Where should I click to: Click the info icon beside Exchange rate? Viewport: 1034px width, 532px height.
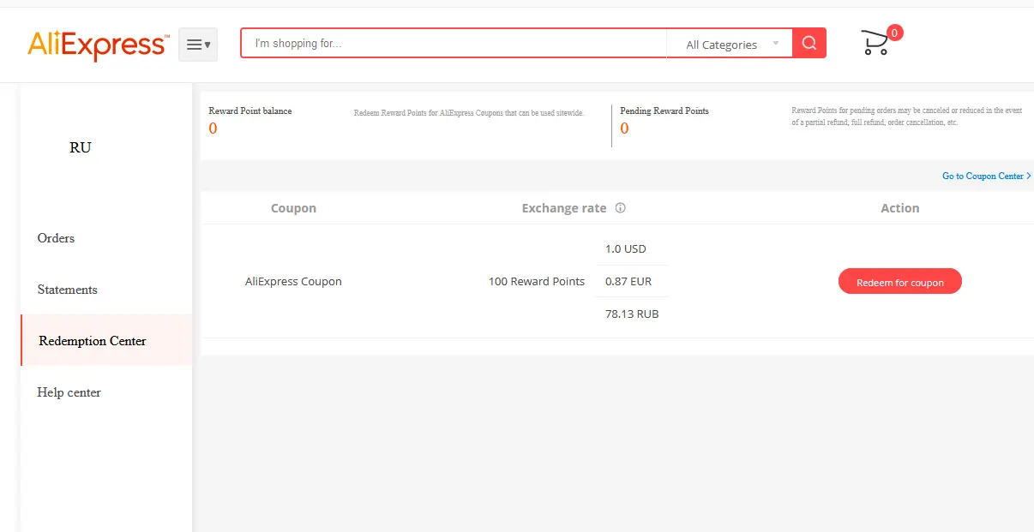point(621,208)
